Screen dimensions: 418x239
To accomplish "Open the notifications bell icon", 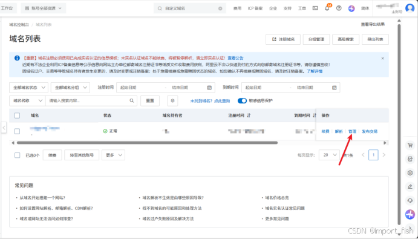I will click(327, 8).
